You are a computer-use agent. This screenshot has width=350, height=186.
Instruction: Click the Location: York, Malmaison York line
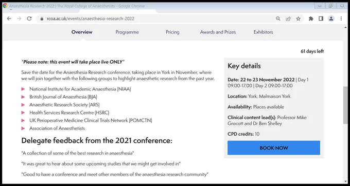[259, 96]
